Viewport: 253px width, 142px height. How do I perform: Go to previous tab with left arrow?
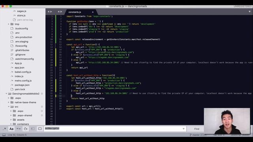[x=59, y=12]
